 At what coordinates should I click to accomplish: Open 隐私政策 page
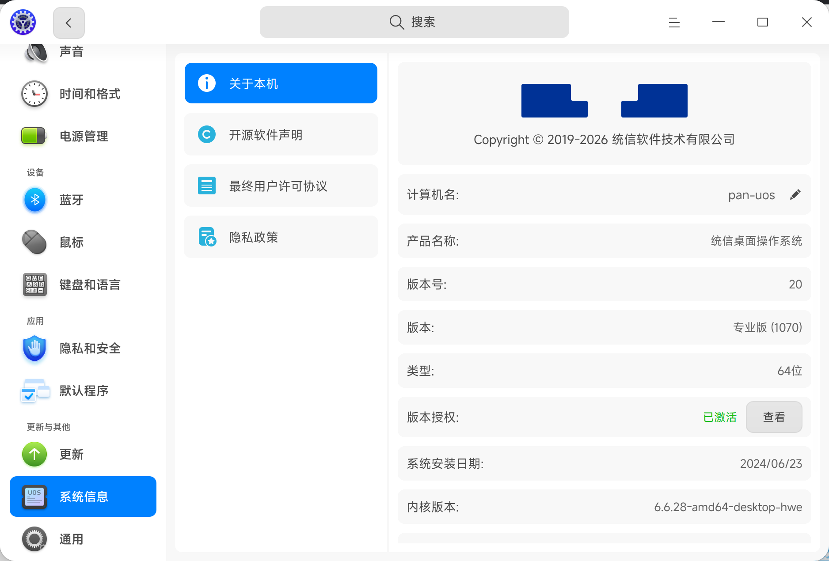281,237
